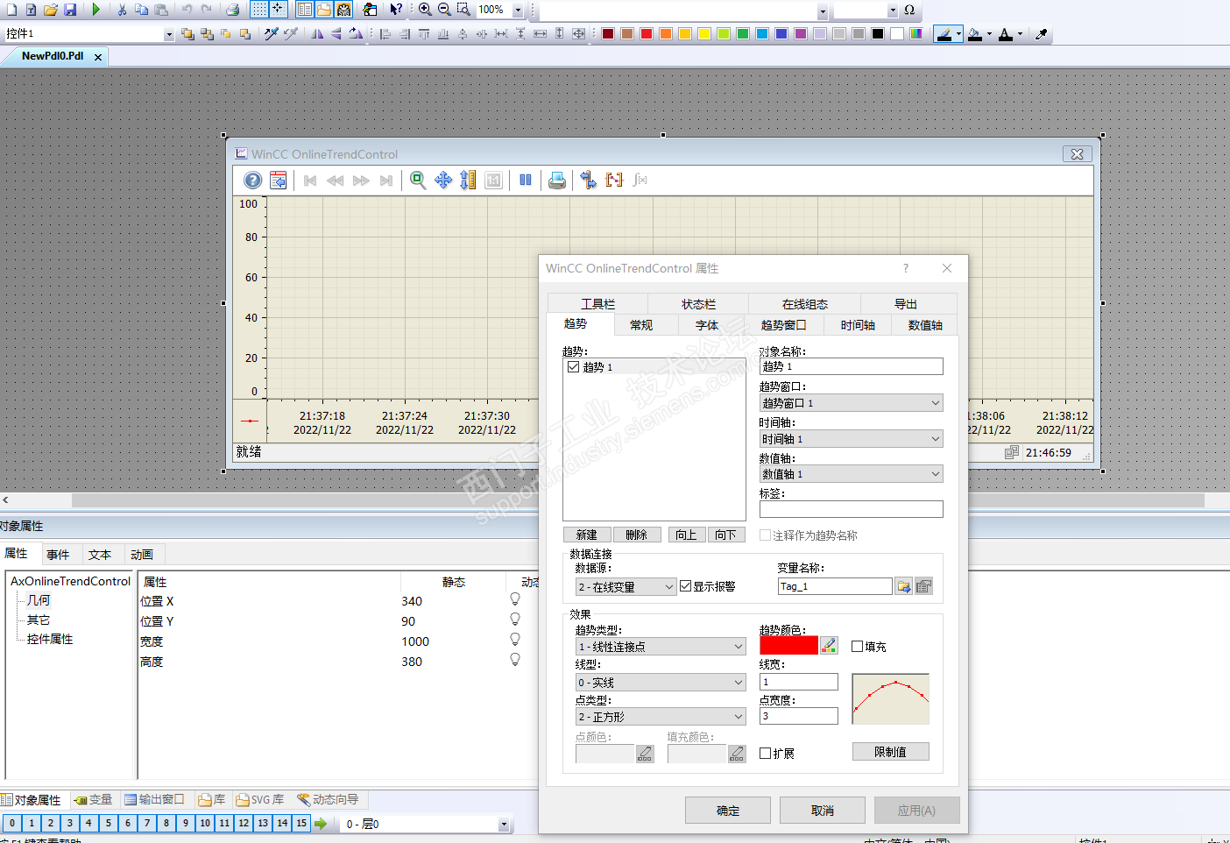Image resolution: width=1230 pixels, height=843 pixels.
Task: Click the Save icon in main toolbar
Action: [x=70, y=10]
